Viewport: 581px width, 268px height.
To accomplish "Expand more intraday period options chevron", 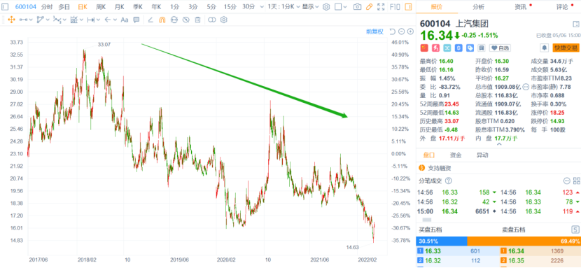I will tap(262, 7).
